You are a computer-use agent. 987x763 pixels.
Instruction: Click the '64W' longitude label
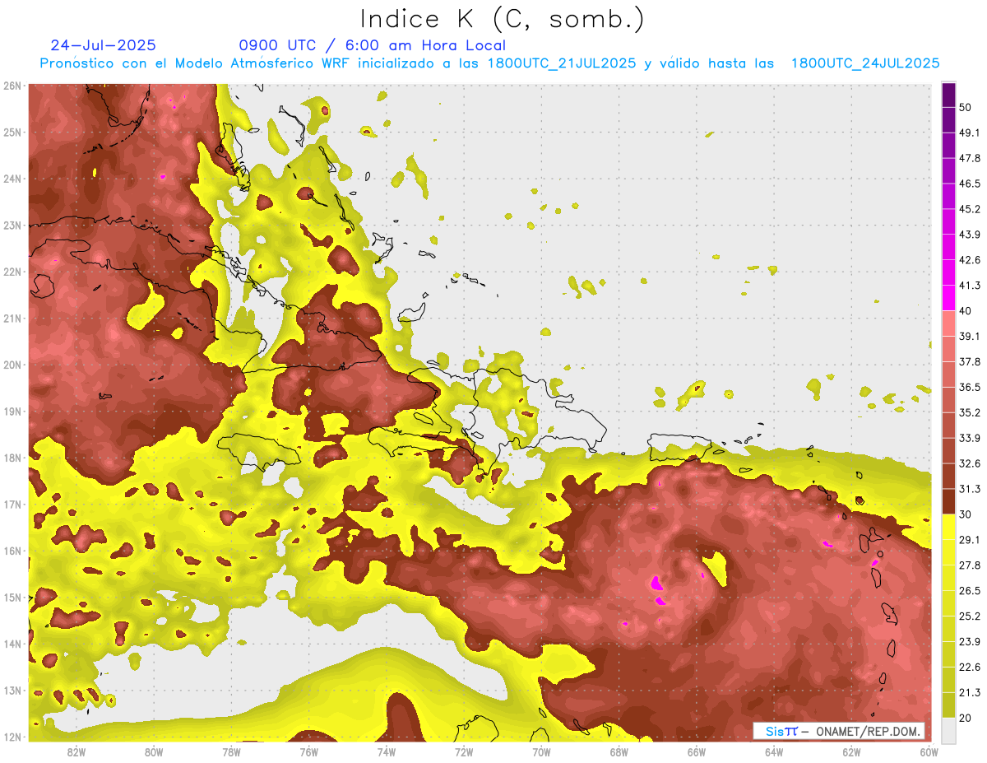tap(774, 751)
